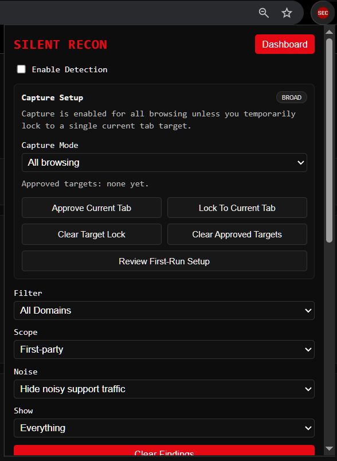Click Lock To Current Tab
337x461 pixels.
point(237,208)
